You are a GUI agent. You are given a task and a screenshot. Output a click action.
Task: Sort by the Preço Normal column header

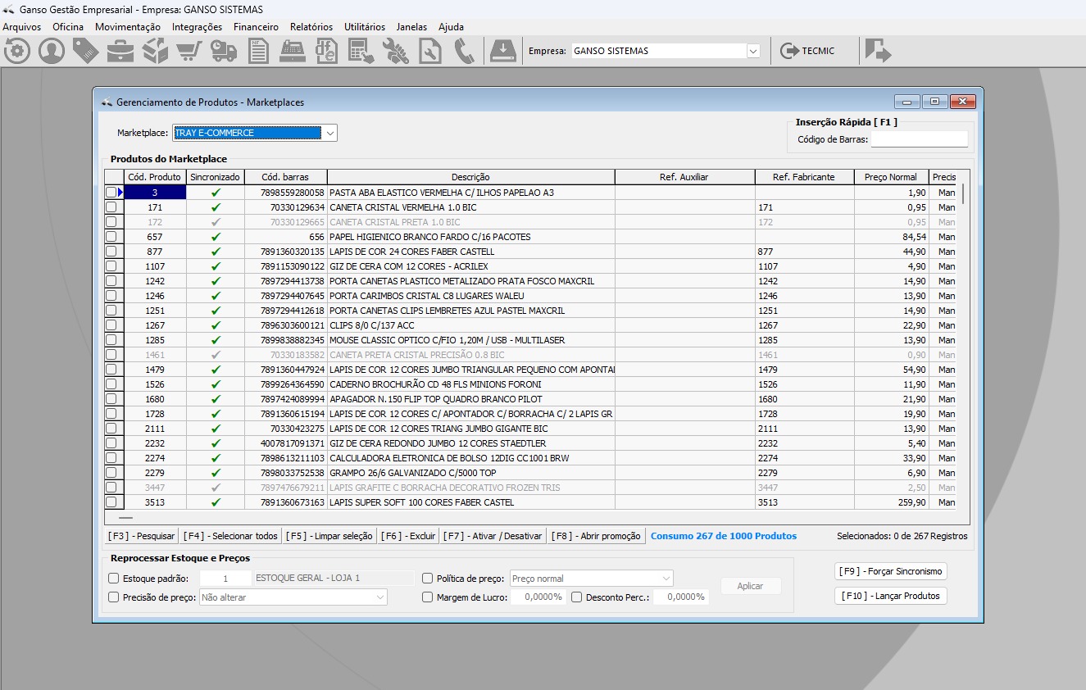[891, 177]
